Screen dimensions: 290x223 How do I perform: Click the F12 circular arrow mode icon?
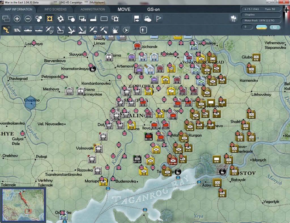[x=126, y=30]
